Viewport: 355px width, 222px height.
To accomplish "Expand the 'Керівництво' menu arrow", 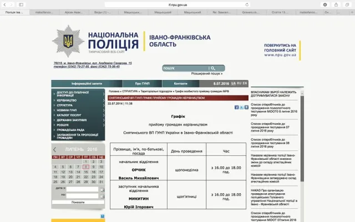I will tap(104, 100).
